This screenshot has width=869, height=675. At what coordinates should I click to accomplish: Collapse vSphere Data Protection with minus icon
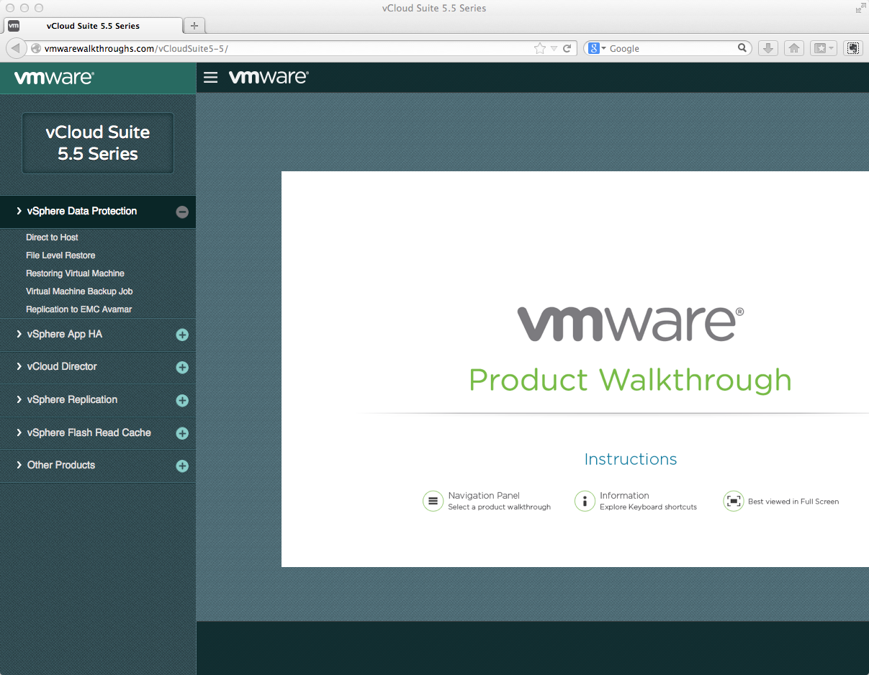click(182, 212)
